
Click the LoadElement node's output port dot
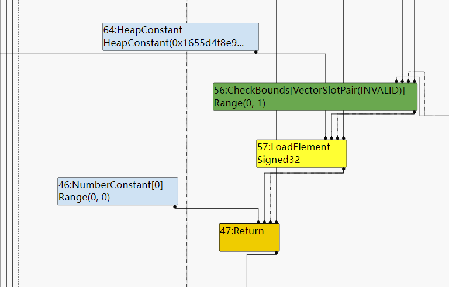pos(344,169)
